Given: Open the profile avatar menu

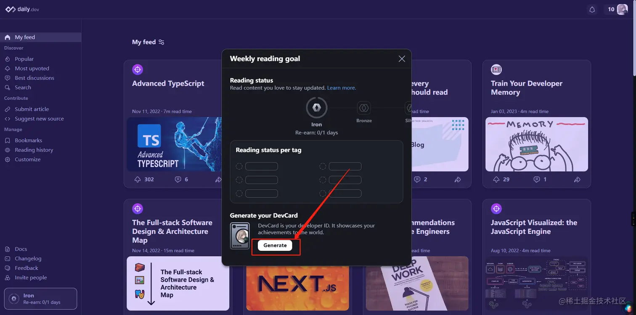Looking at the screenshot, I should (x=622, y=9).
